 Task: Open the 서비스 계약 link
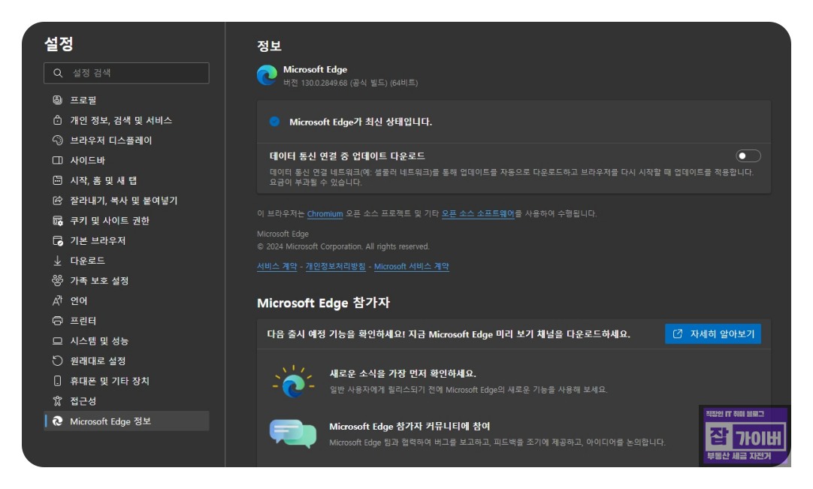tap(277, 266)
